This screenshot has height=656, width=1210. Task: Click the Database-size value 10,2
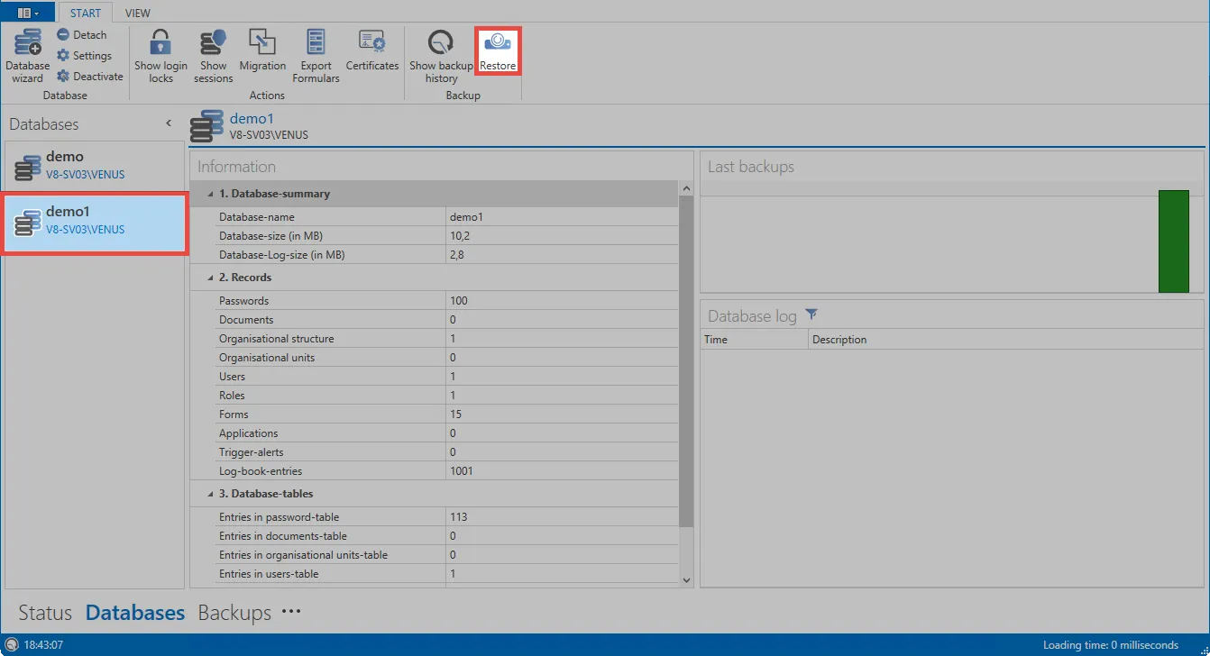460,236
